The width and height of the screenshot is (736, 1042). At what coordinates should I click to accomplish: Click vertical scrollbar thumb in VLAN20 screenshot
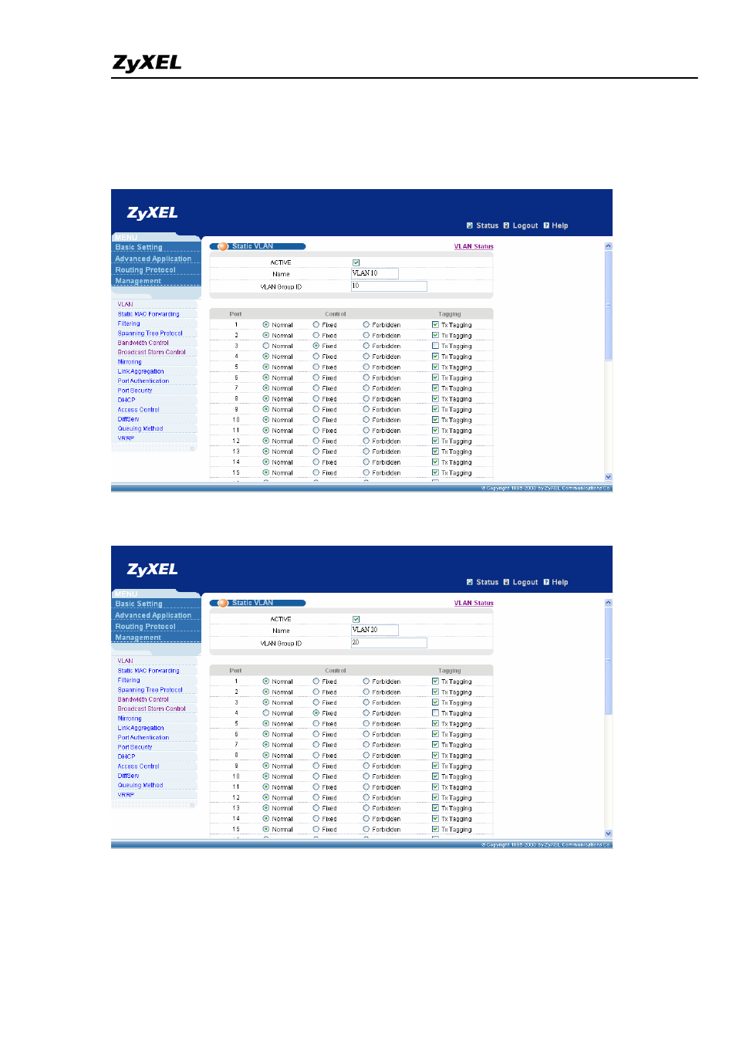pyautogui.click(x=608, y=661)
